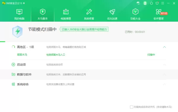Open the 我的电脑 tab
178x112 pixels.
[19, 15]
